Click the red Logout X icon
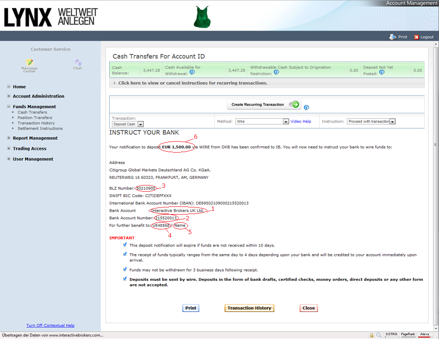This screenshot has height=339, width=439. point(416,37)
